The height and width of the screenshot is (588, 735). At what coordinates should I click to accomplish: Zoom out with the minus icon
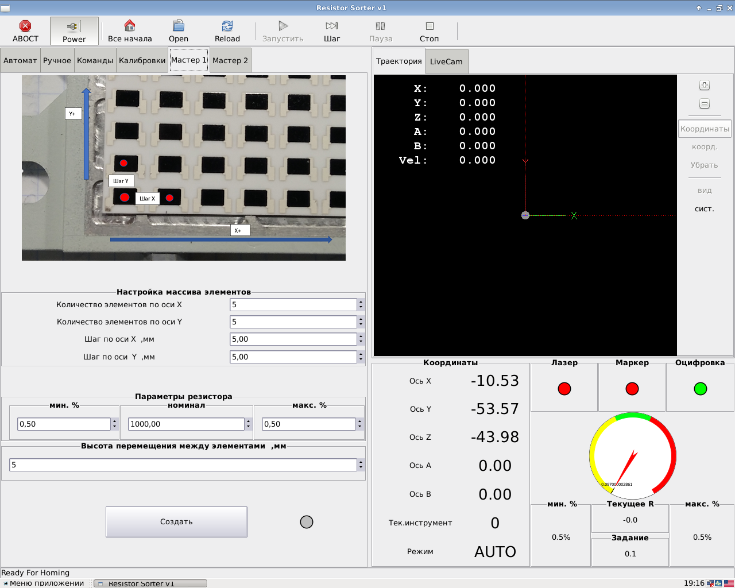[x=705, y=104]
